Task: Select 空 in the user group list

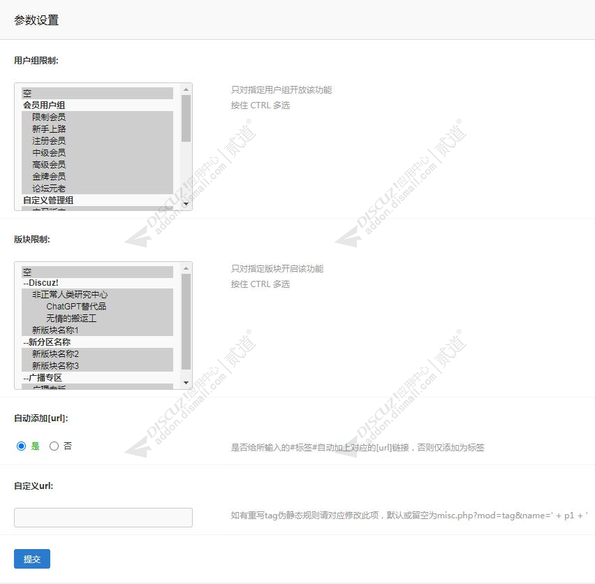Action: click(x=98, y=94)
